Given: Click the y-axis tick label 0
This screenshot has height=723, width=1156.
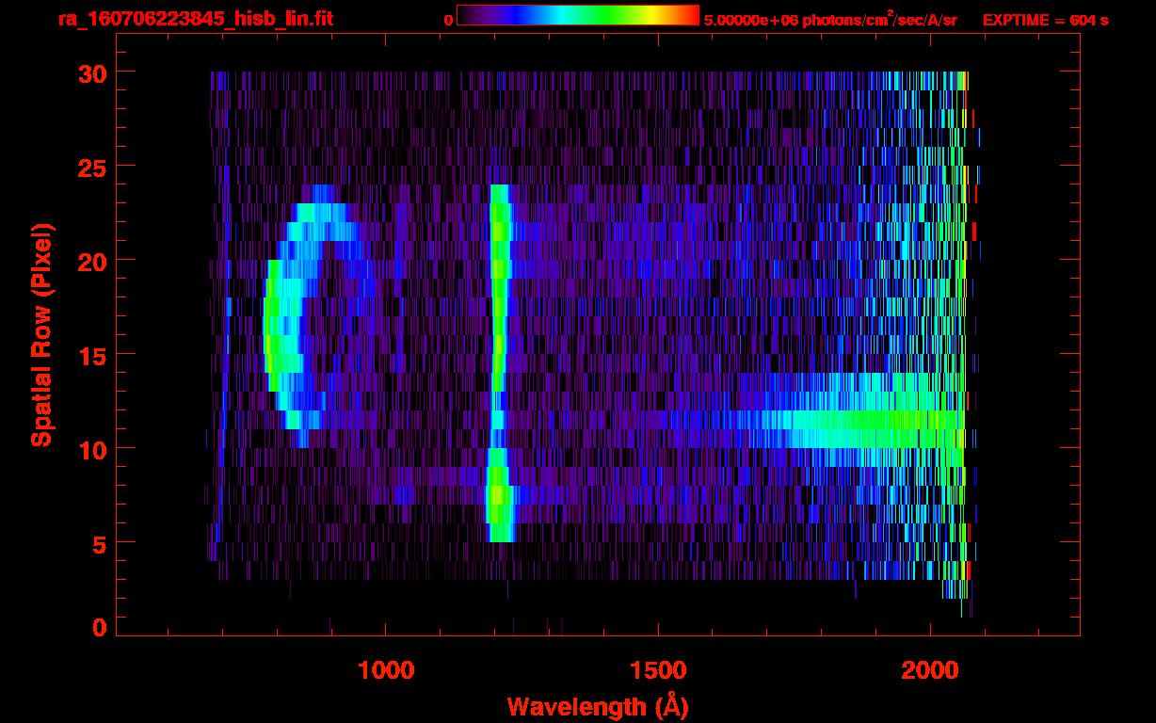Looking at the screenshot, I should pos(100,628).
